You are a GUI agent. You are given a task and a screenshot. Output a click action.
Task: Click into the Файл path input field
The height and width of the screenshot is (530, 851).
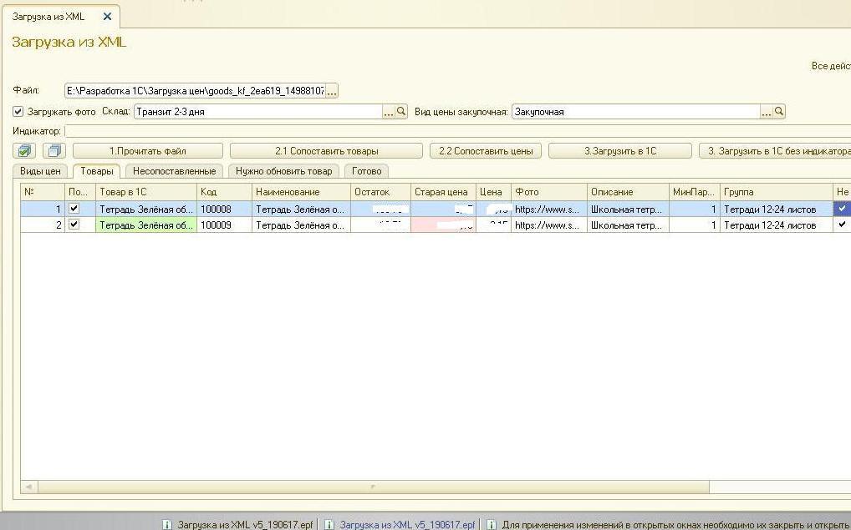194,91
